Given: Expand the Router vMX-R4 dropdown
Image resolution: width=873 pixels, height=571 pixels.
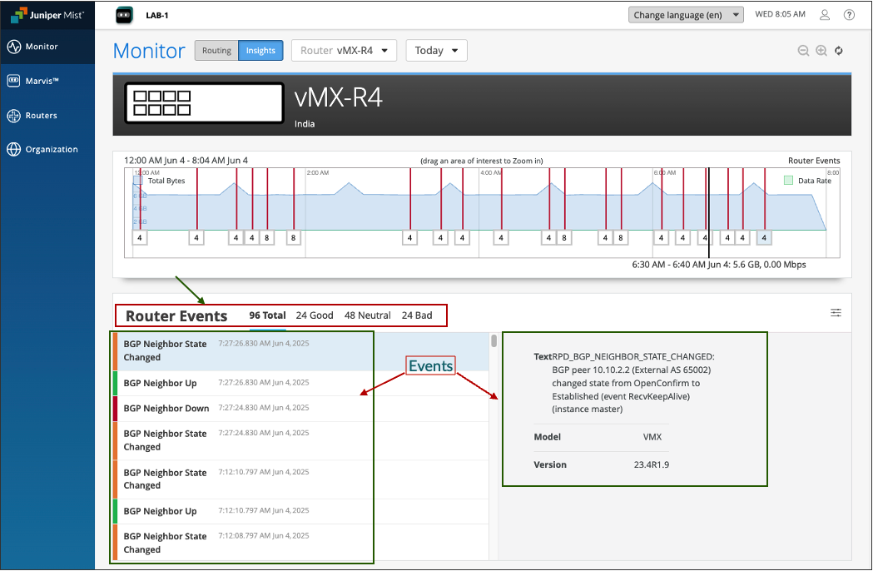Looking at the screenshot, I should (344, 51).
